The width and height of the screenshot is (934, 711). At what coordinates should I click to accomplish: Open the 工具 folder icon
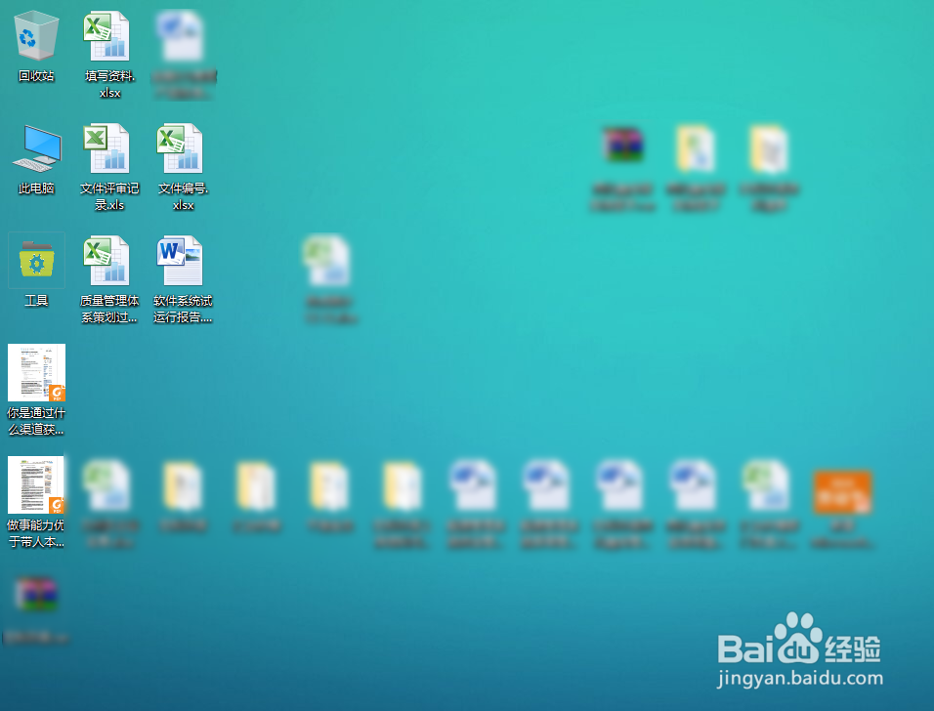click(36, 260)
